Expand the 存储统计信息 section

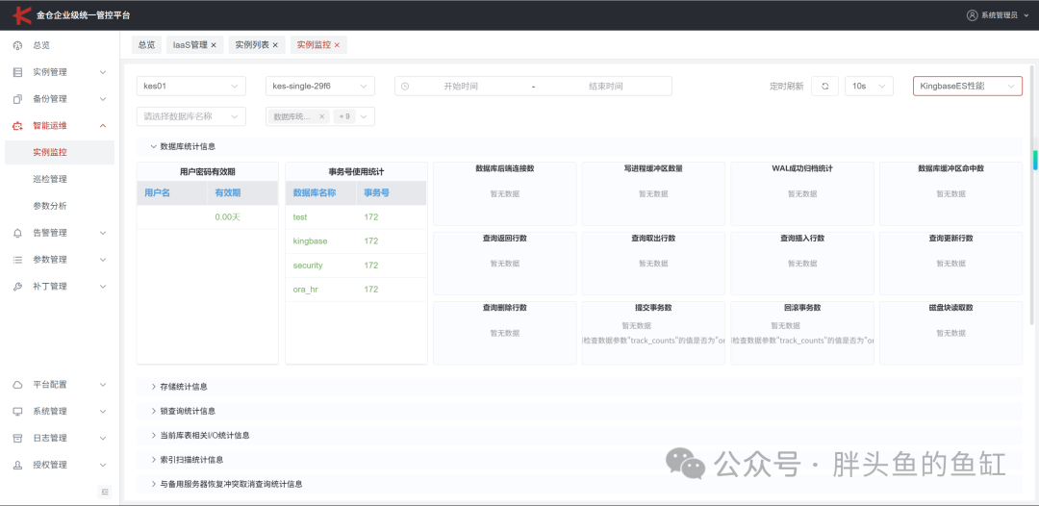579,387
